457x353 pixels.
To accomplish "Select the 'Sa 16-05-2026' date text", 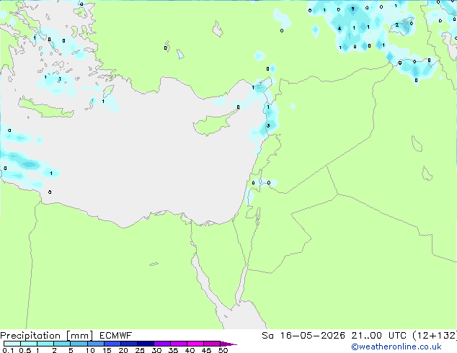I will point(303,336).
